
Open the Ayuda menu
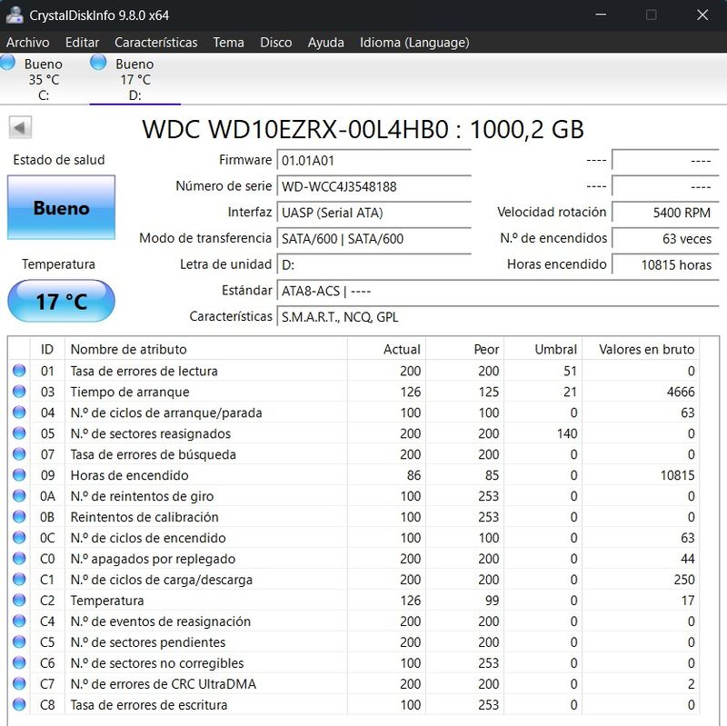pyautogui.click(x=326, y=43)
